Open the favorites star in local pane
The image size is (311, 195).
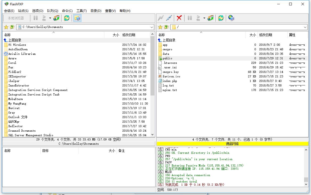(x=6, y=27)
